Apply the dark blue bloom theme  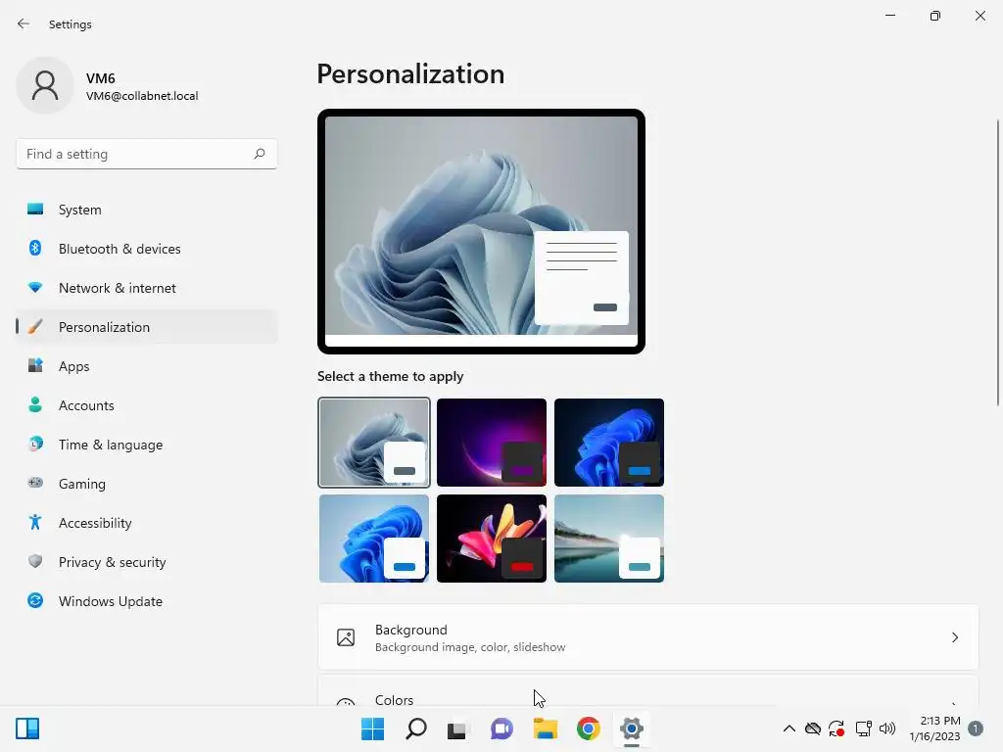(609, 443)
